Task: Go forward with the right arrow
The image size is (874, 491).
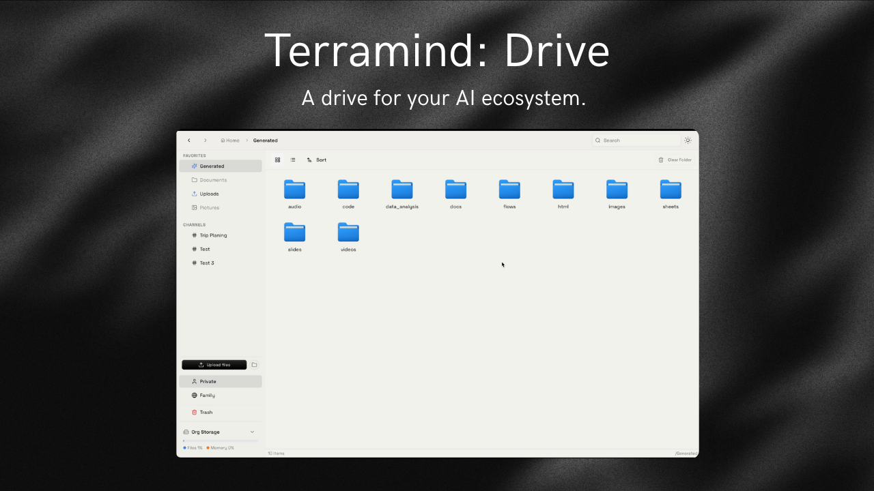Action: (205, 140)
